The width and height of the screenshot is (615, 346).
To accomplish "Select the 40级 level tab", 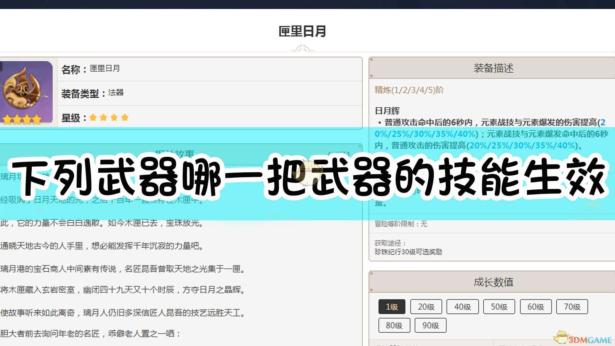I will 463,307.
